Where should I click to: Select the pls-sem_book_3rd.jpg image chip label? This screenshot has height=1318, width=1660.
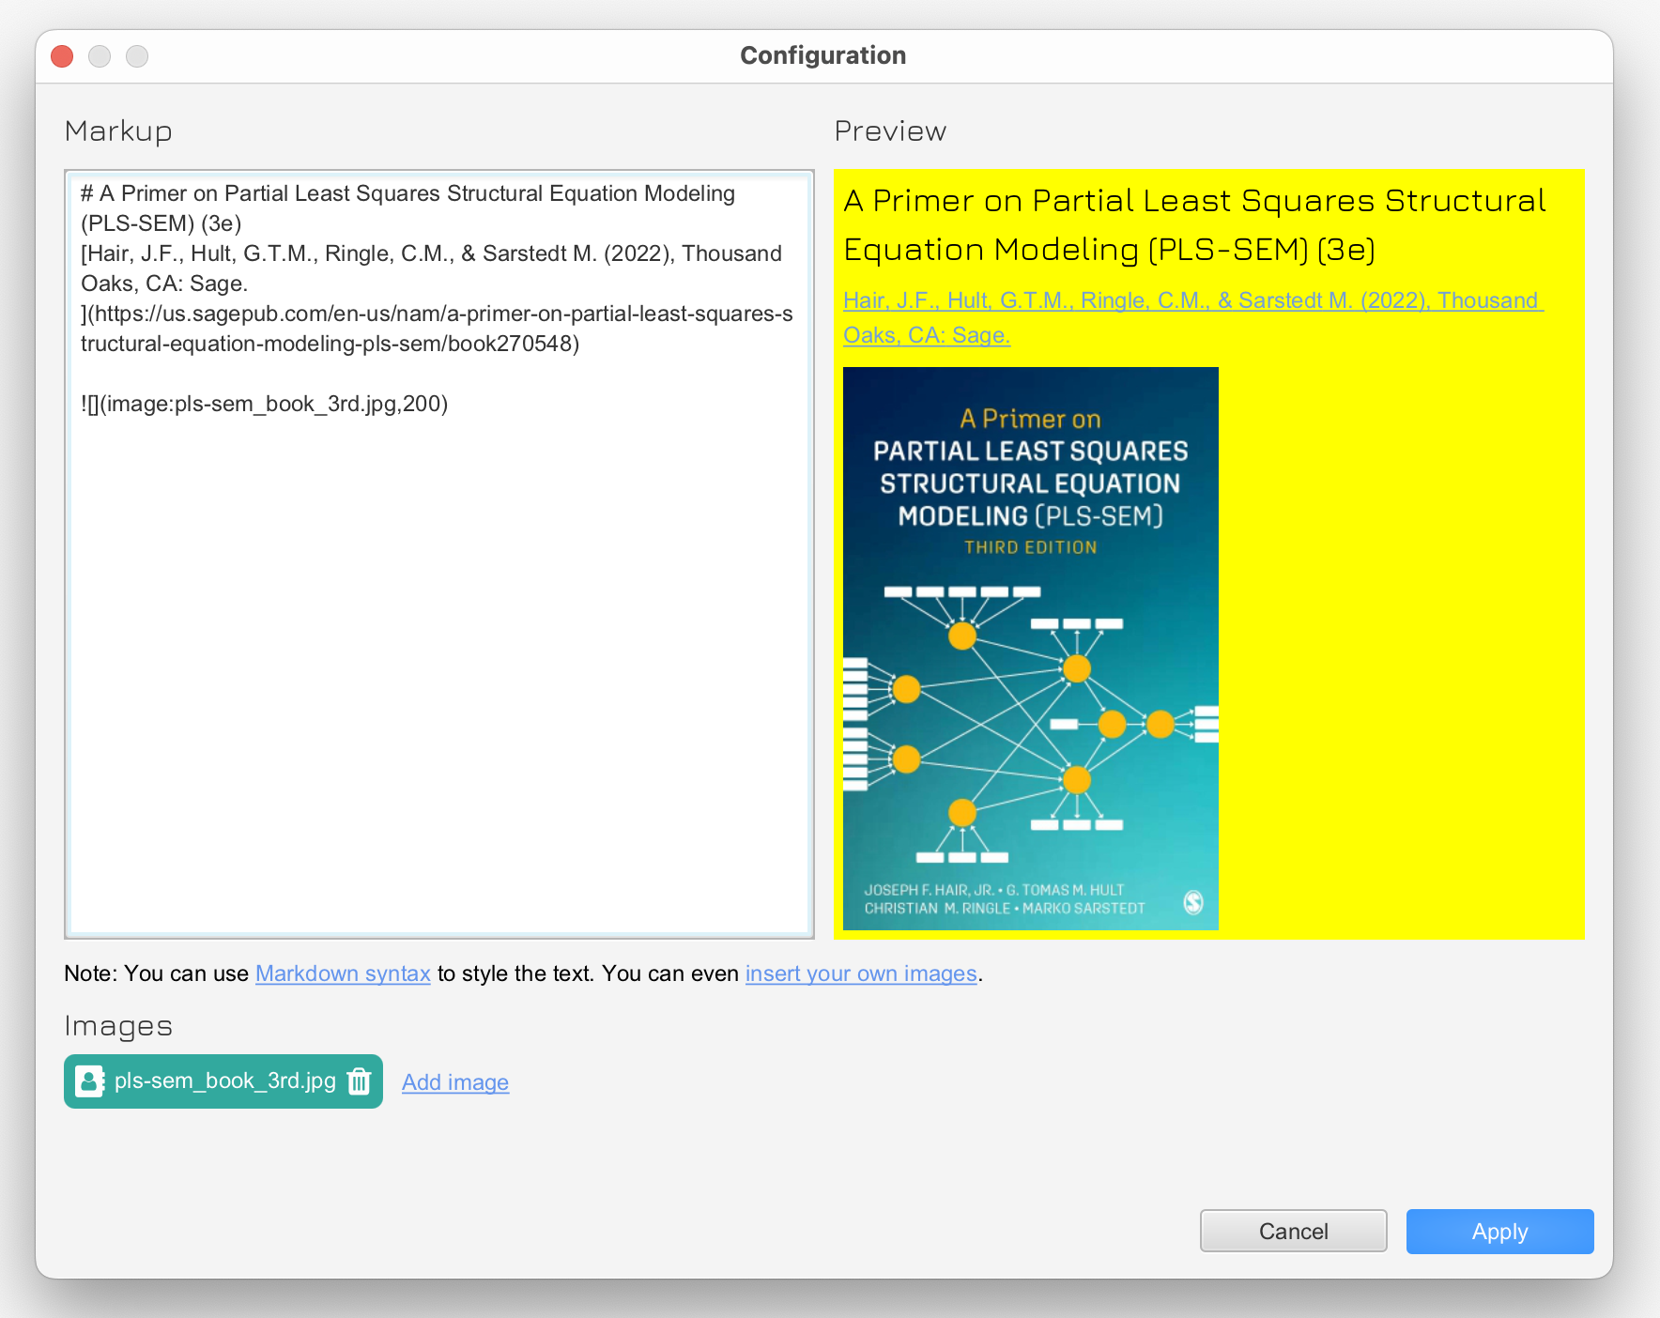pos(224,1080)
